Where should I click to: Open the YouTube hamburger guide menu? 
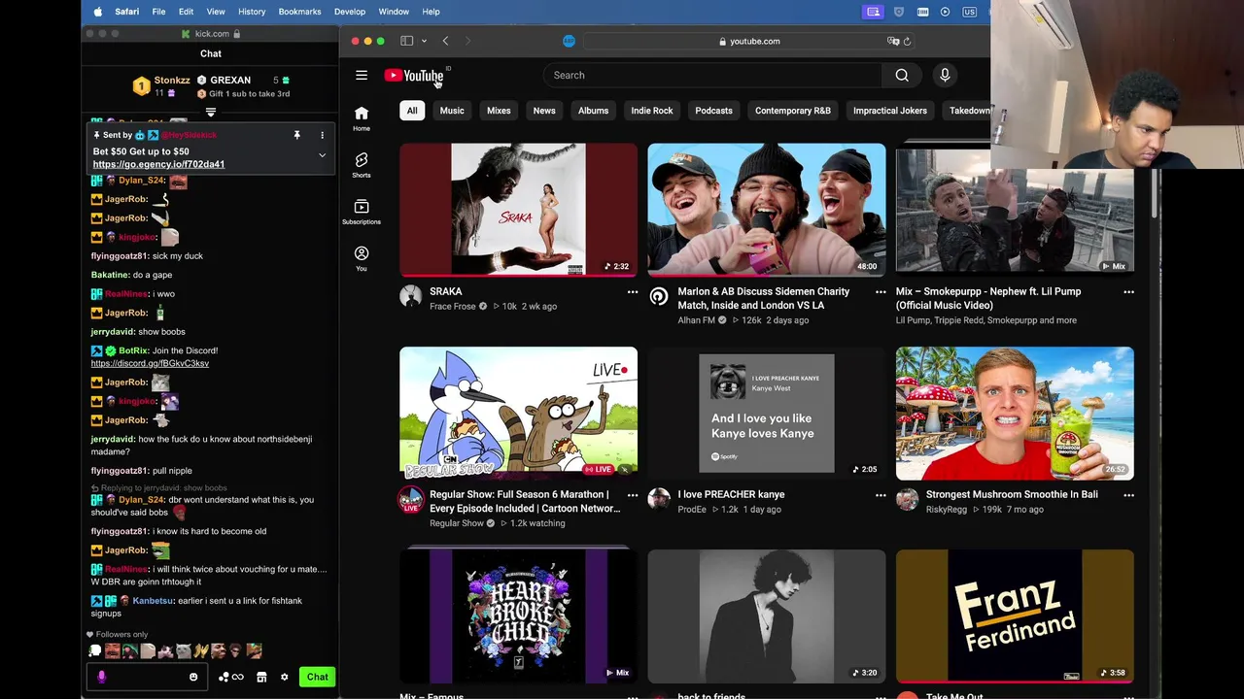click(362, 75)
